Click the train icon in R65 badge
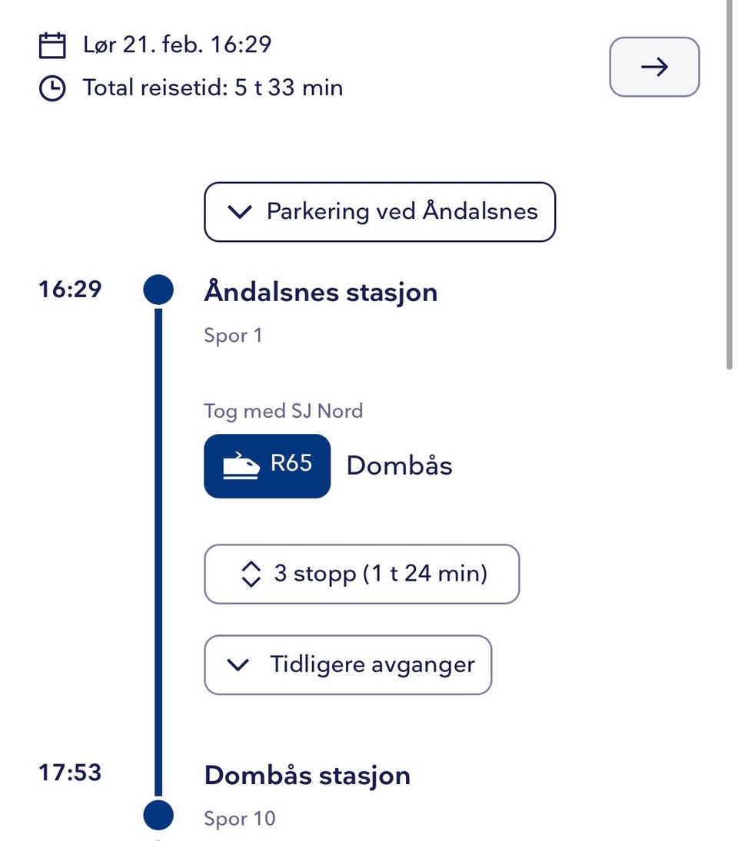 (241, 465)
